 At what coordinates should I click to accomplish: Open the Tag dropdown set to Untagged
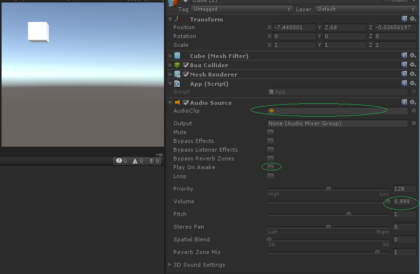(242, 9)
